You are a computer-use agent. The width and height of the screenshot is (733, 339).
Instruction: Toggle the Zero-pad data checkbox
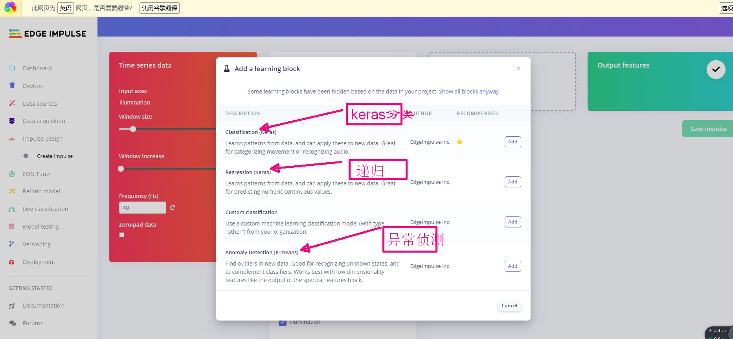point(122,235)
